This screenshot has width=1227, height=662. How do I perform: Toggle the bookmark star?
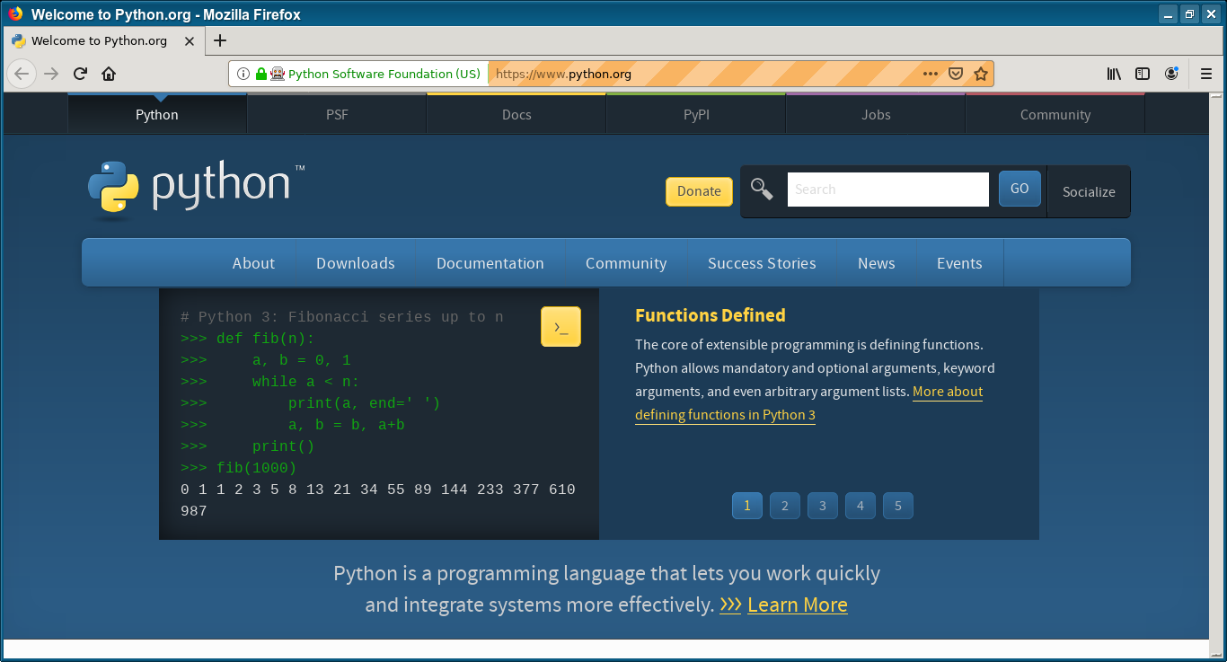[x=981, y=74]
